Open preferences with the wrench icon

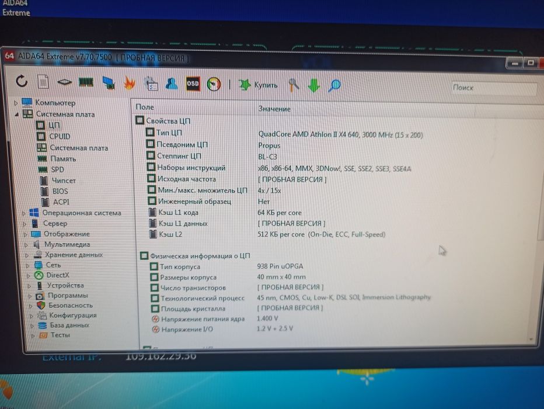click(294, 85)
